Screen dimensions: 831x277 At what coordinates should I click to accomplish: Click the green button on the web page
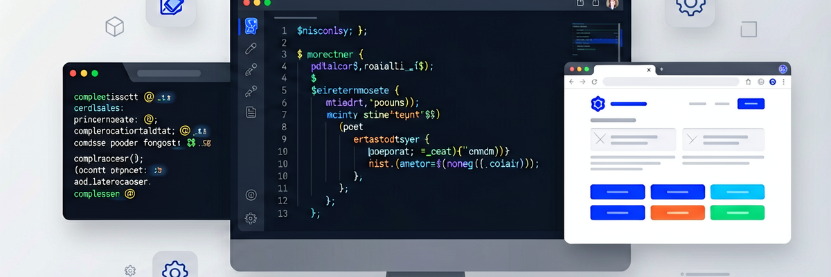(738, 213)
